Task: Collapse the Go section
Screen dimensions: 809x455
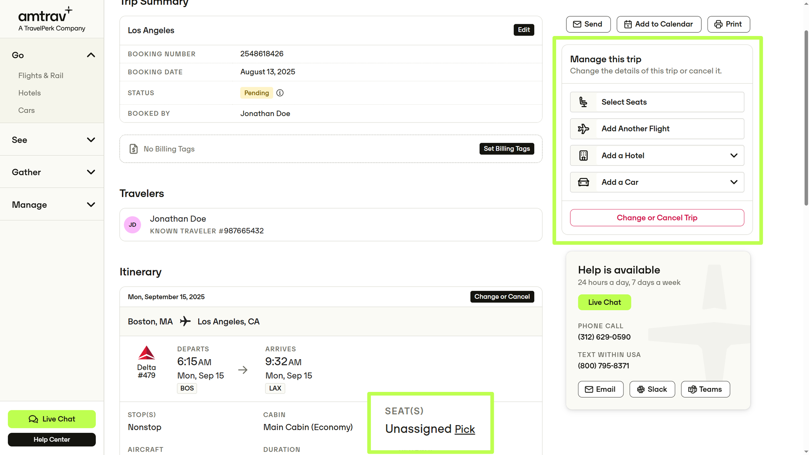Action: (x=91, y=55)
